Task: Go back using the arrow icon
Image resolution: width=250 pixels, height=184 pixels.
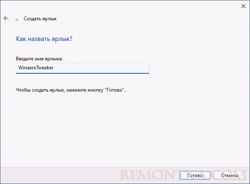Action: (6, 18)
